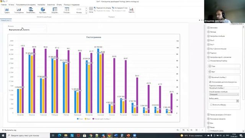Insert a horizontal Линейчатая chart widget
This screenshot has width=245, height=138.
coord(31,10)
